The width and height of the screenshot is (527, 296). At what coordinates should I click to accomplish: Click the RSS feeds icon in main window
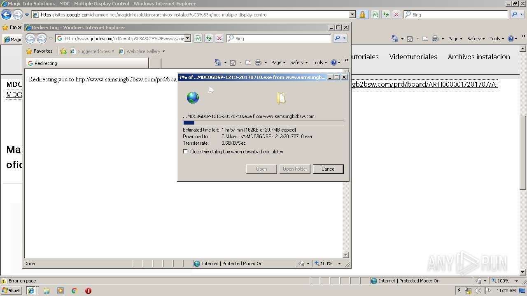coord(410,39)
